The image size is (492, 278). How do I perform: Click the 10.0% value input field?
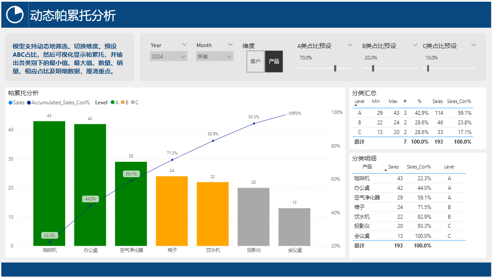437,58
